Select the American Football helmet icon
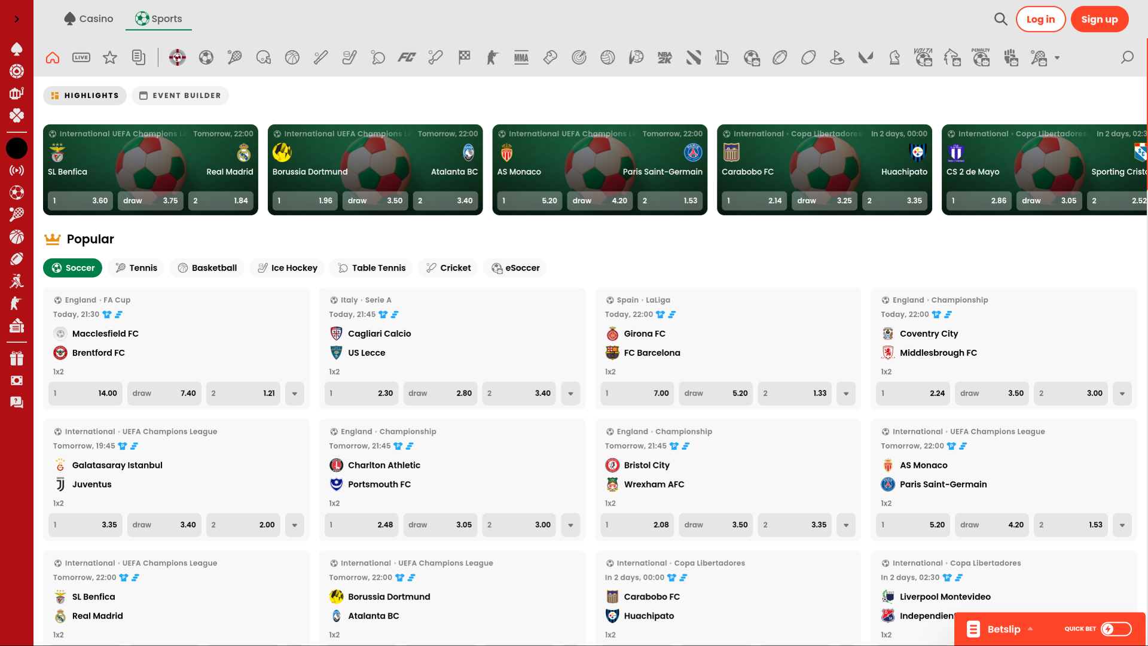The width and height of the screenshot is (1148, 646). 263,57
